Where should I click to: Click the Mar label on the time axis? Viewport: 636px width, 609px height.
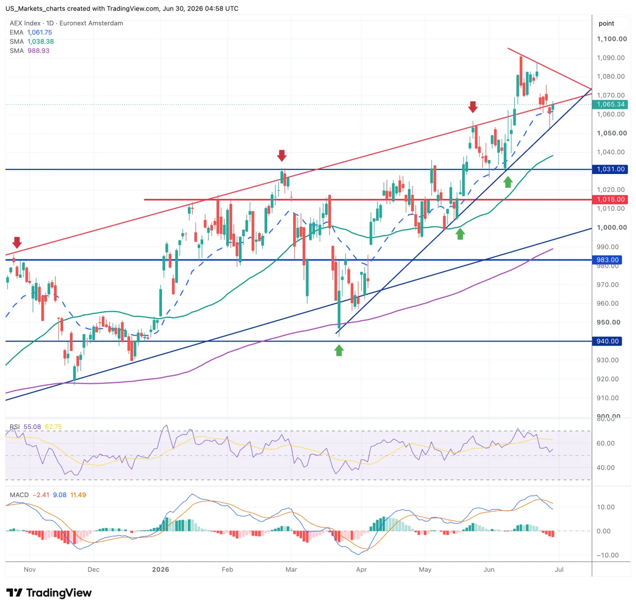291,570
